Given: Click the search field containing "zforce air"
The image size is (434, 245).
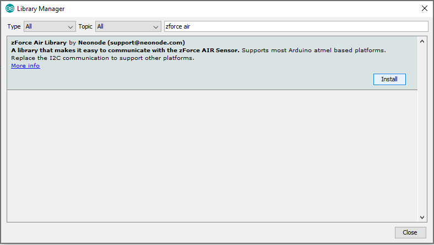Looking at the screenshot, I should click(x=296, y=26).
